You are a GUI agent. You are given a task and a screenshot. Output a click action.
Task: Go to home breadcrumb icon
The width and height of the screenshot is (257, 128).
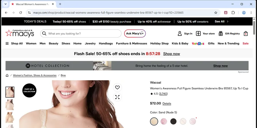click(7, 75)
